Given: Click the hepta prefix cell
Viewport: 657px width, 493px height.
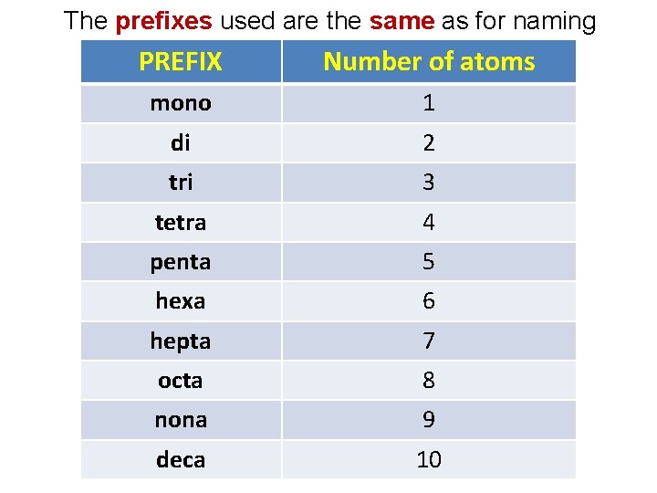Looking at the screenshot, I should pos(181,341).
